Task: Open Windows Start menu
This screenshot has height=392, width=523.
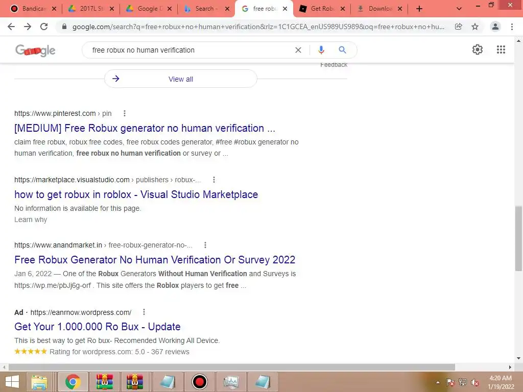Action: [x=12, y=382]
